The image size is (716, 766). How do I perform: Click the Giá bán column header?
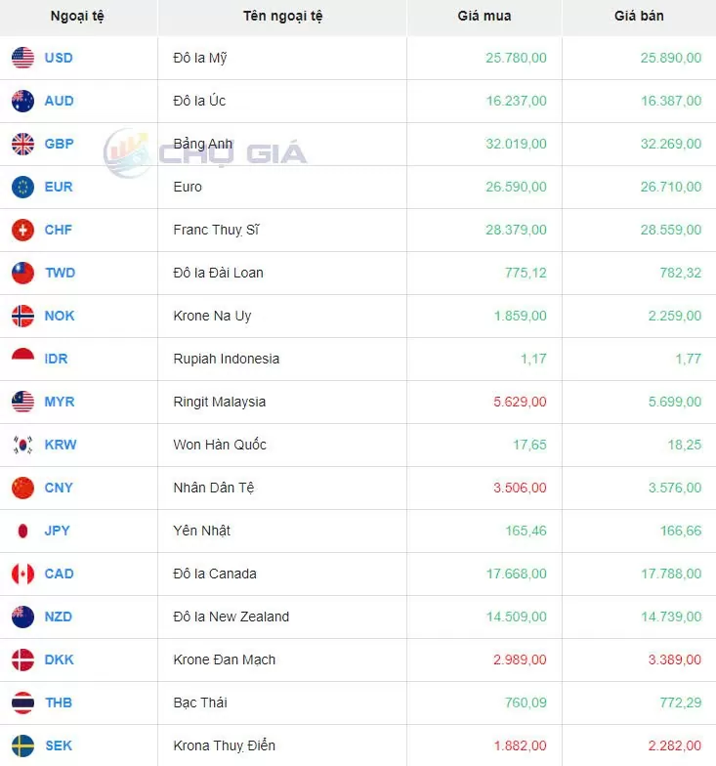pyautogui.click(x=639, y=16)
